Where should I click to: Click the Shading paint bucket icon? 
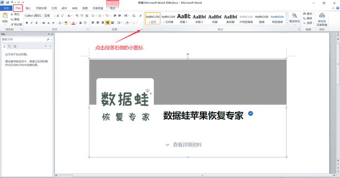click(127, 22)
